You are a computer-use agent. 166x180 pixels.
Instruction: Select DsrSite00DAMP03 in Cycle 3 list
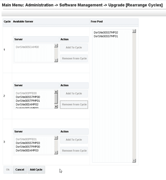click(27, 150)
